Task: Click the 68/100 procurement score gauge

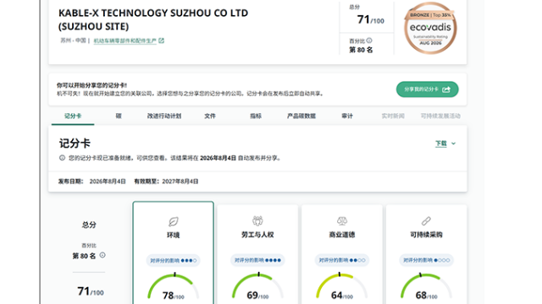Action: pyautogui.click(x=426, y=287)
